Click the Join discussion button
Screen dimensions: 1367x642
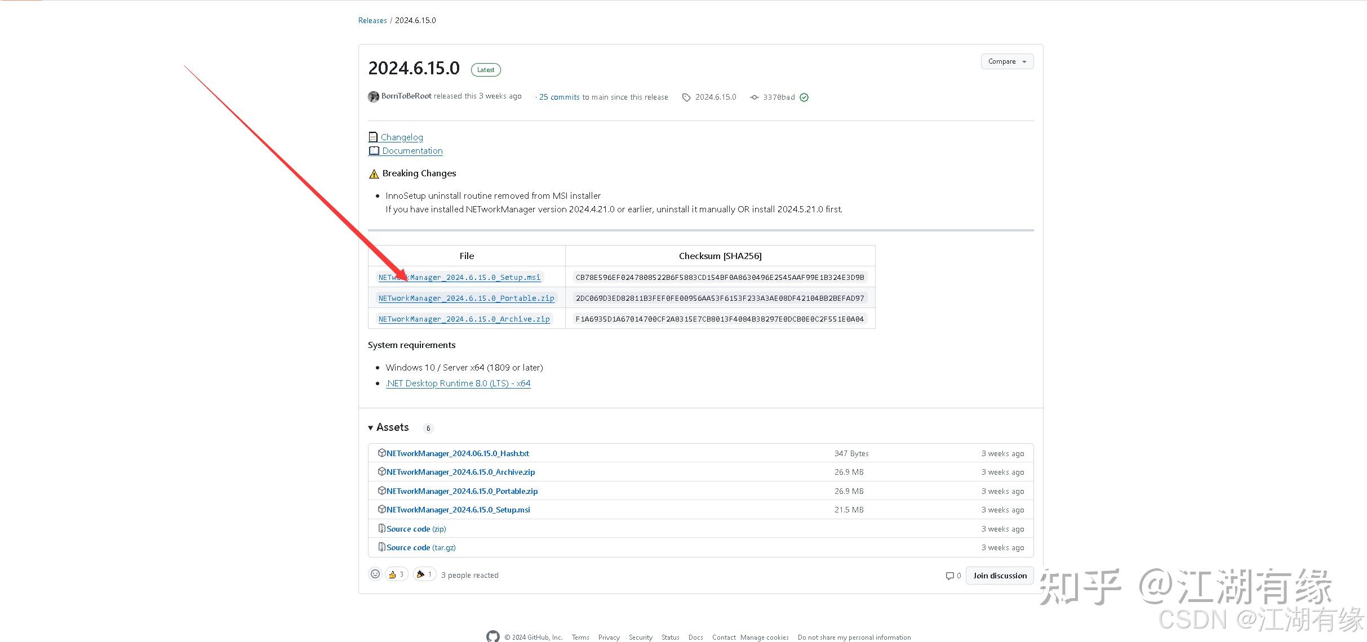click(999, 575)
